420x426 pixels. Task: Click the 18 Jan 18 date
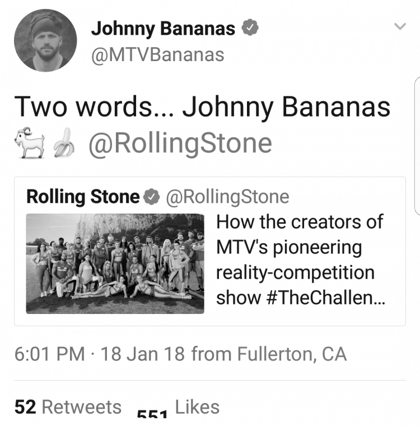tap(143, 354)
